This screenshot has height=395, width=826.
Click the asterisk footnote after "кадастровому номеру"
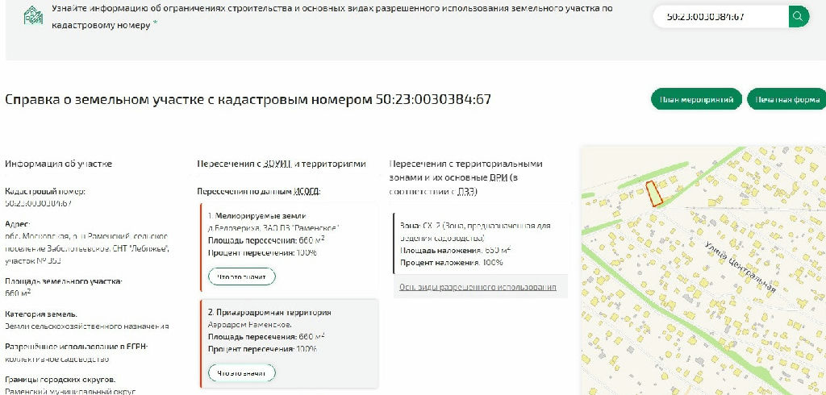click(x=155, y=24)
